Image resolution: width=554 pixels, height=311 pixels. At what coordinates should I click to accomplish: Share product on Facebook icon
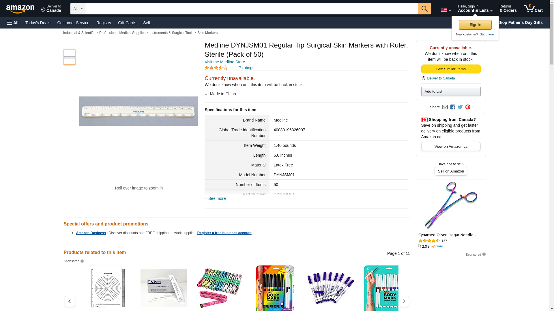point(453,107)
